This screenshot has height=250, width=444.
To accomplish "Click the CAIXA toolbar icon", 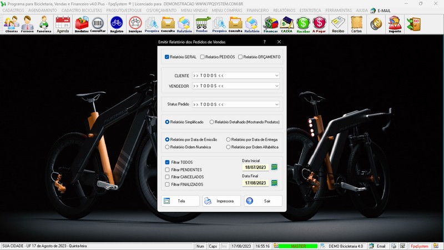I will tap(287, 24).
